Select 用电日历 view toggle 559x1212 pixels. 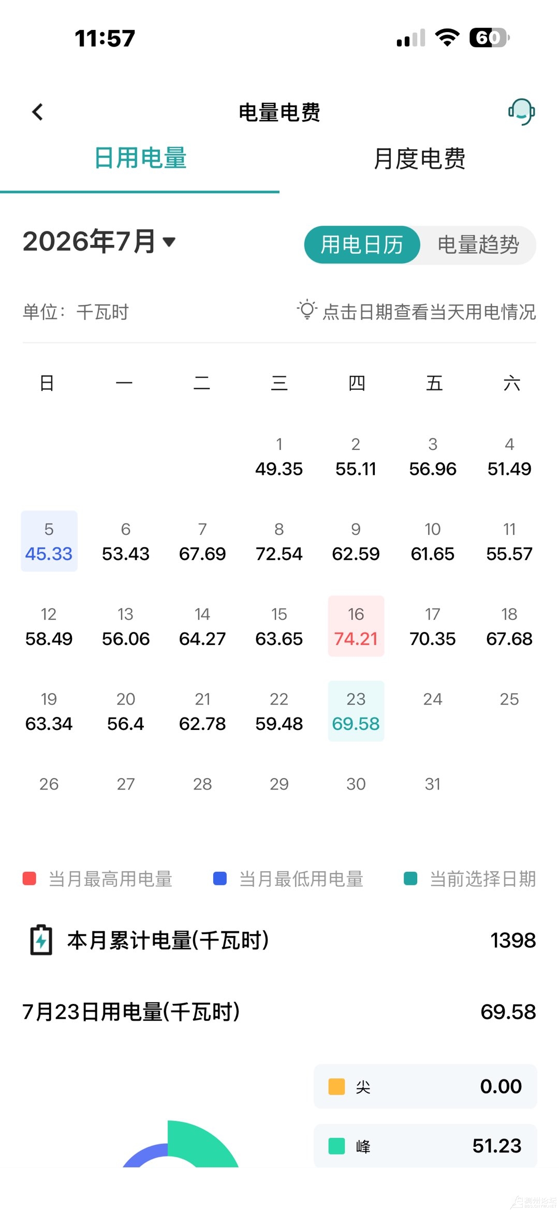pyautogui.click(x=362, y=245)
